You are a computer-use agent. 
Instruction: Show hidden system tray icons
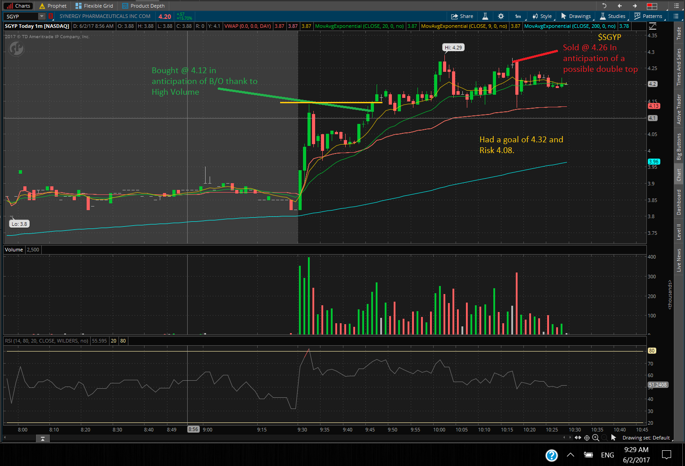pyautogui.click(x=571, y=455)
